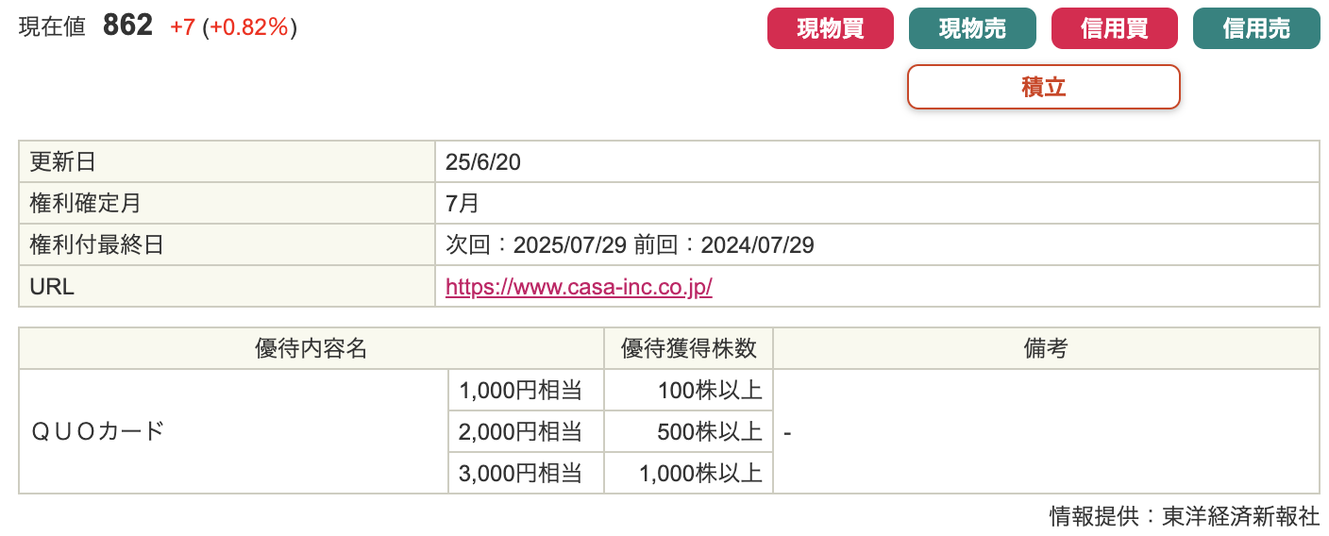
Task: Select the 現物売 button
Action: click(x=972, y=28)
